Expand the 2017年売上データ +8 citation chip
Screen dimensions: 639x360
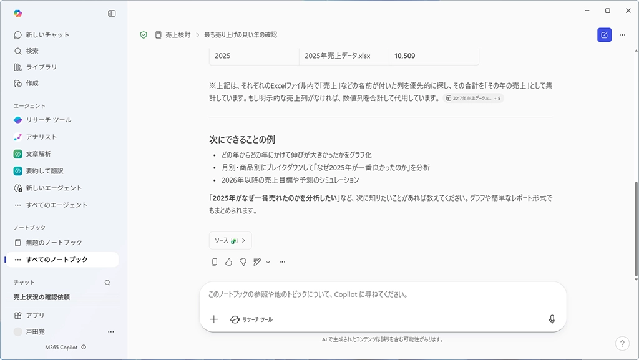click(473, 99)
